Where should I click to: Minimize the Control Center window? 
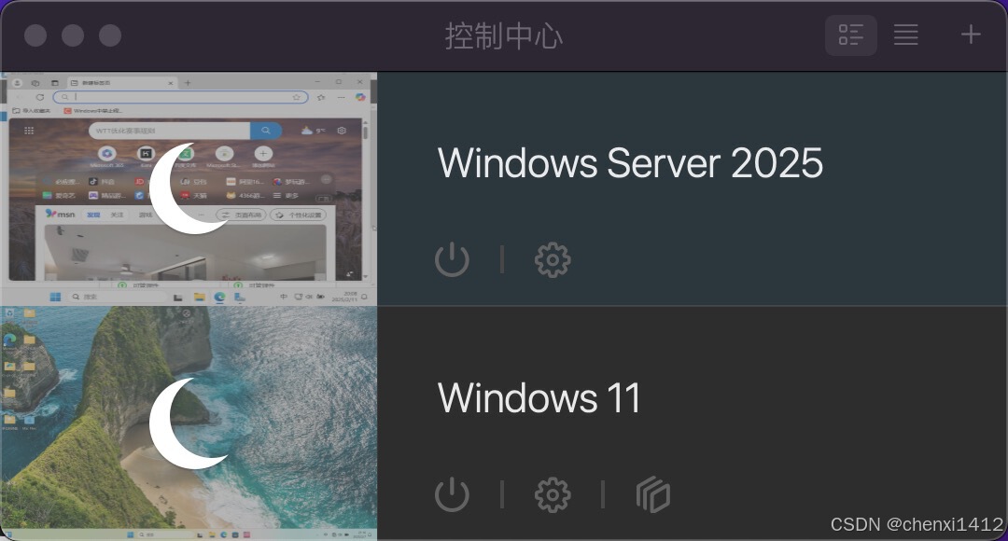tap(73, 35)
